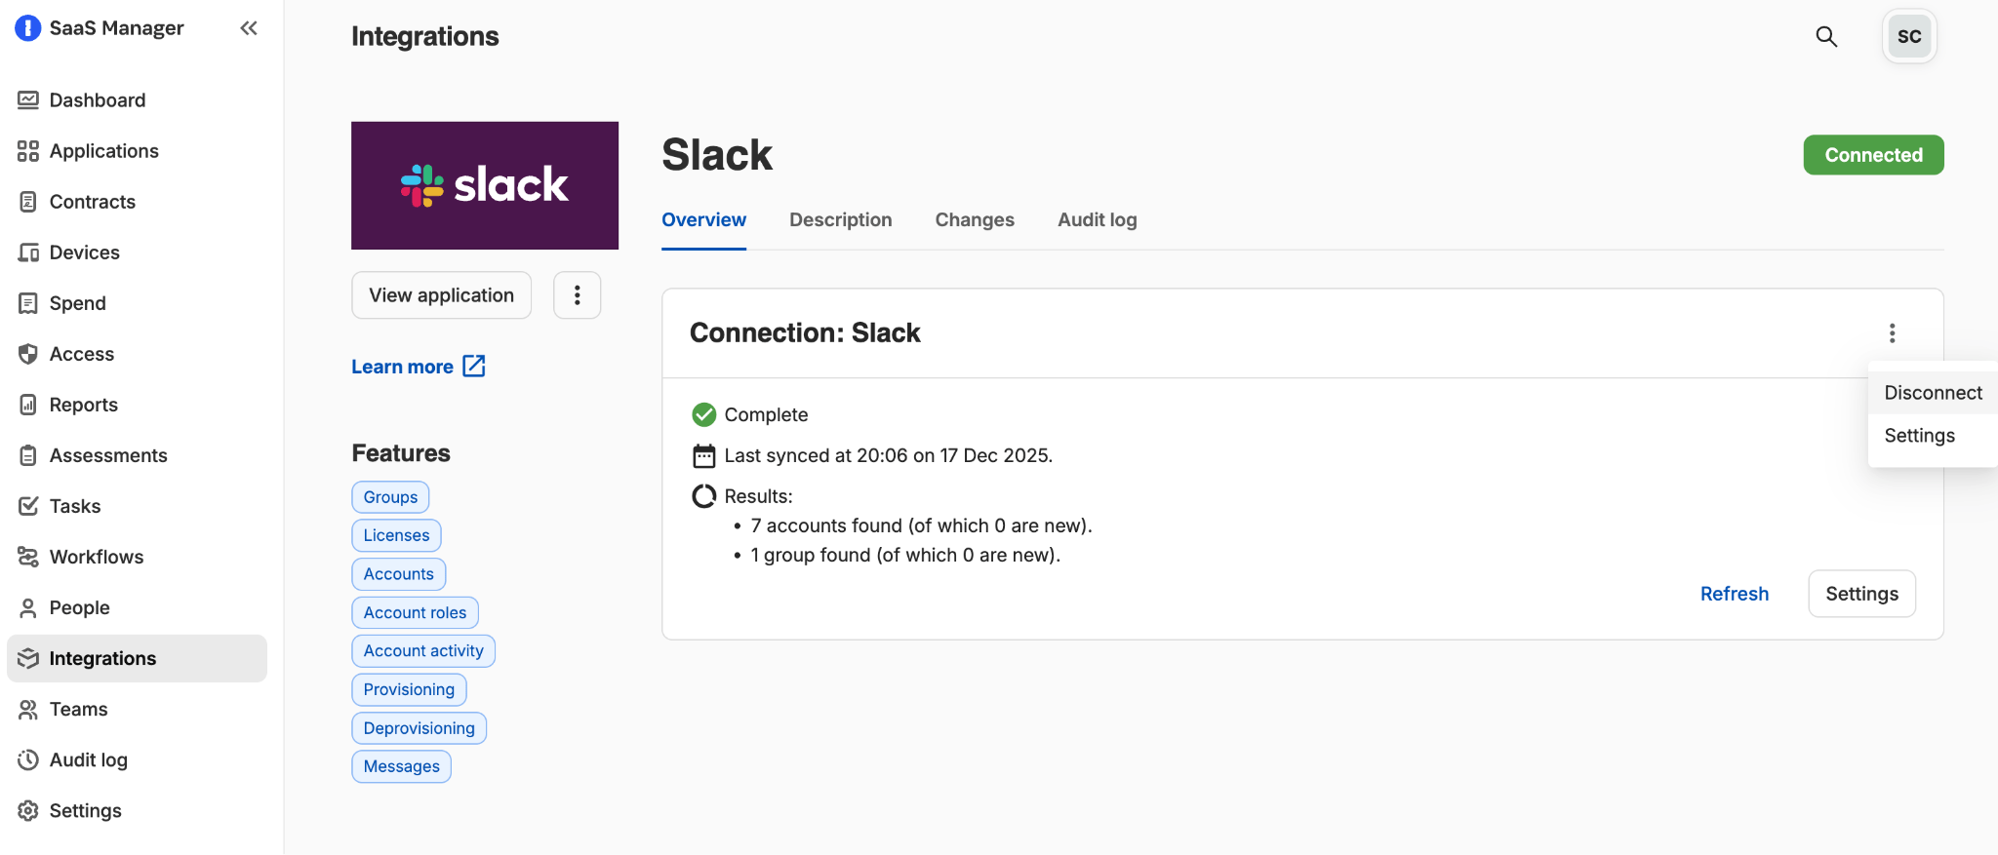Open Contracts via its document icon
Viewport: 1998px width, 855px height.
click(28, 202)
